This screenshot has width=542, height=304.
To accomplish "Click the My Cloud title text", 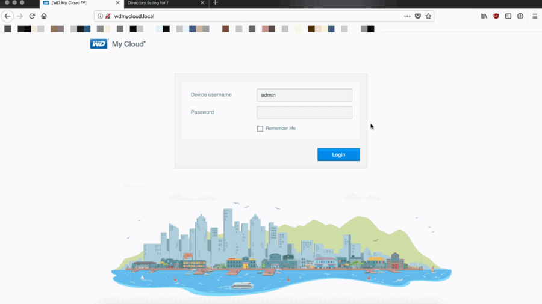I will (x=129, y=44).
